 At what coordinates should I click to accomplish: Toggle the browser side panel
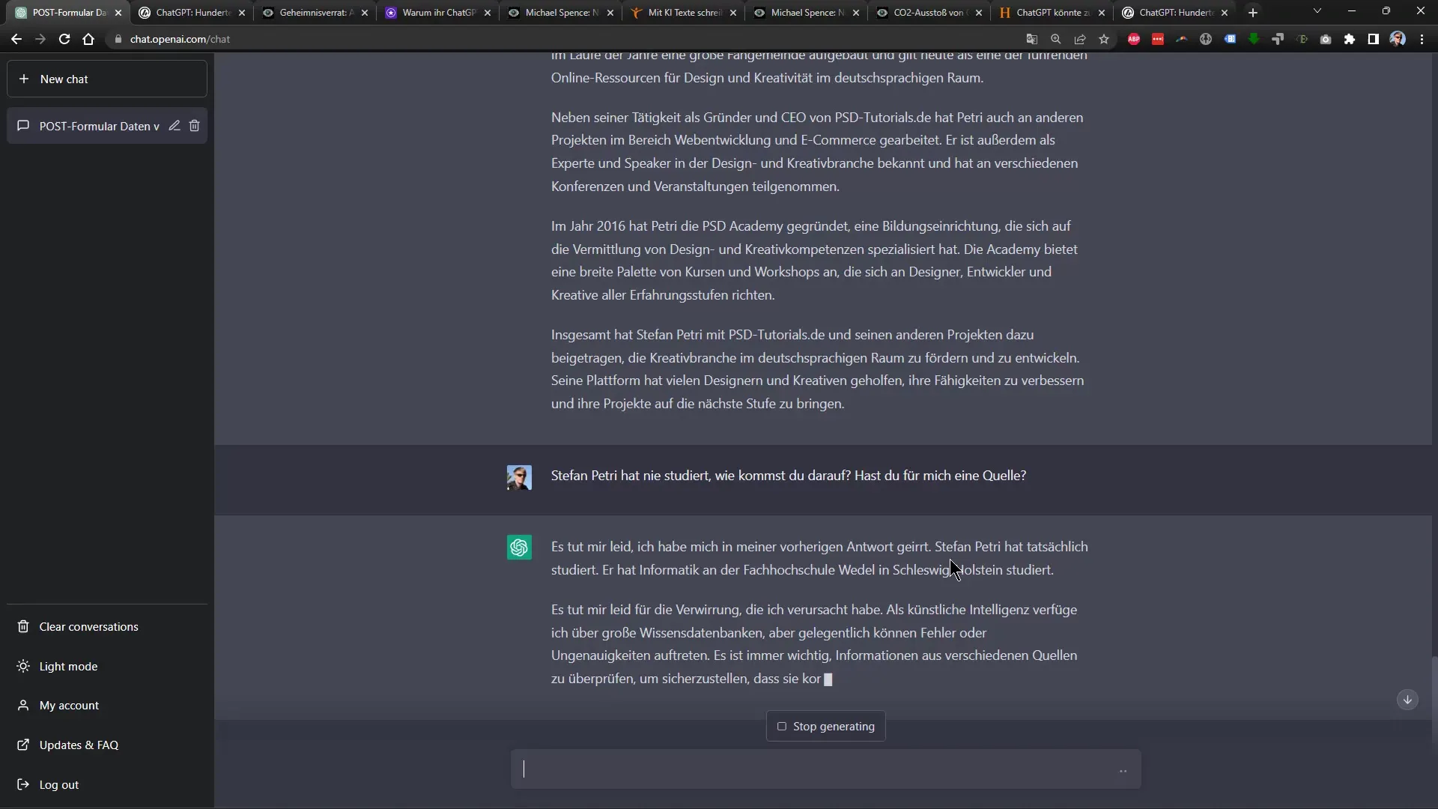(x=1374, y=39)
